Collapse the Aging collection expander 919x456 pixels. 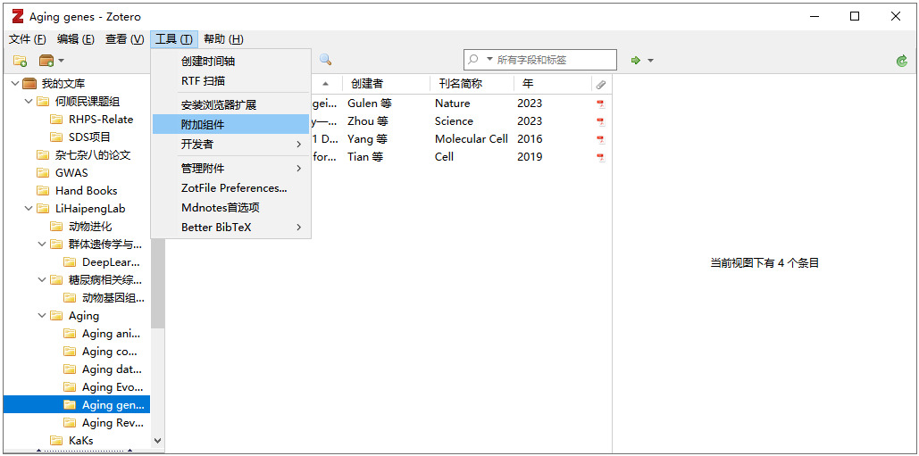(x=42, y=316)
